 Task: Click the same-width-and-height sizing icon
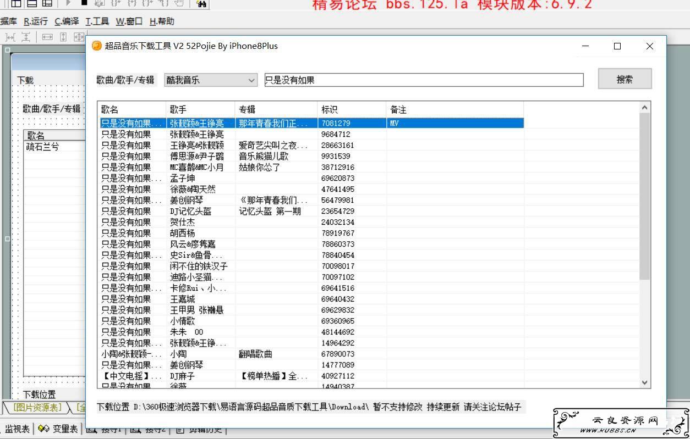click(79, 37)
